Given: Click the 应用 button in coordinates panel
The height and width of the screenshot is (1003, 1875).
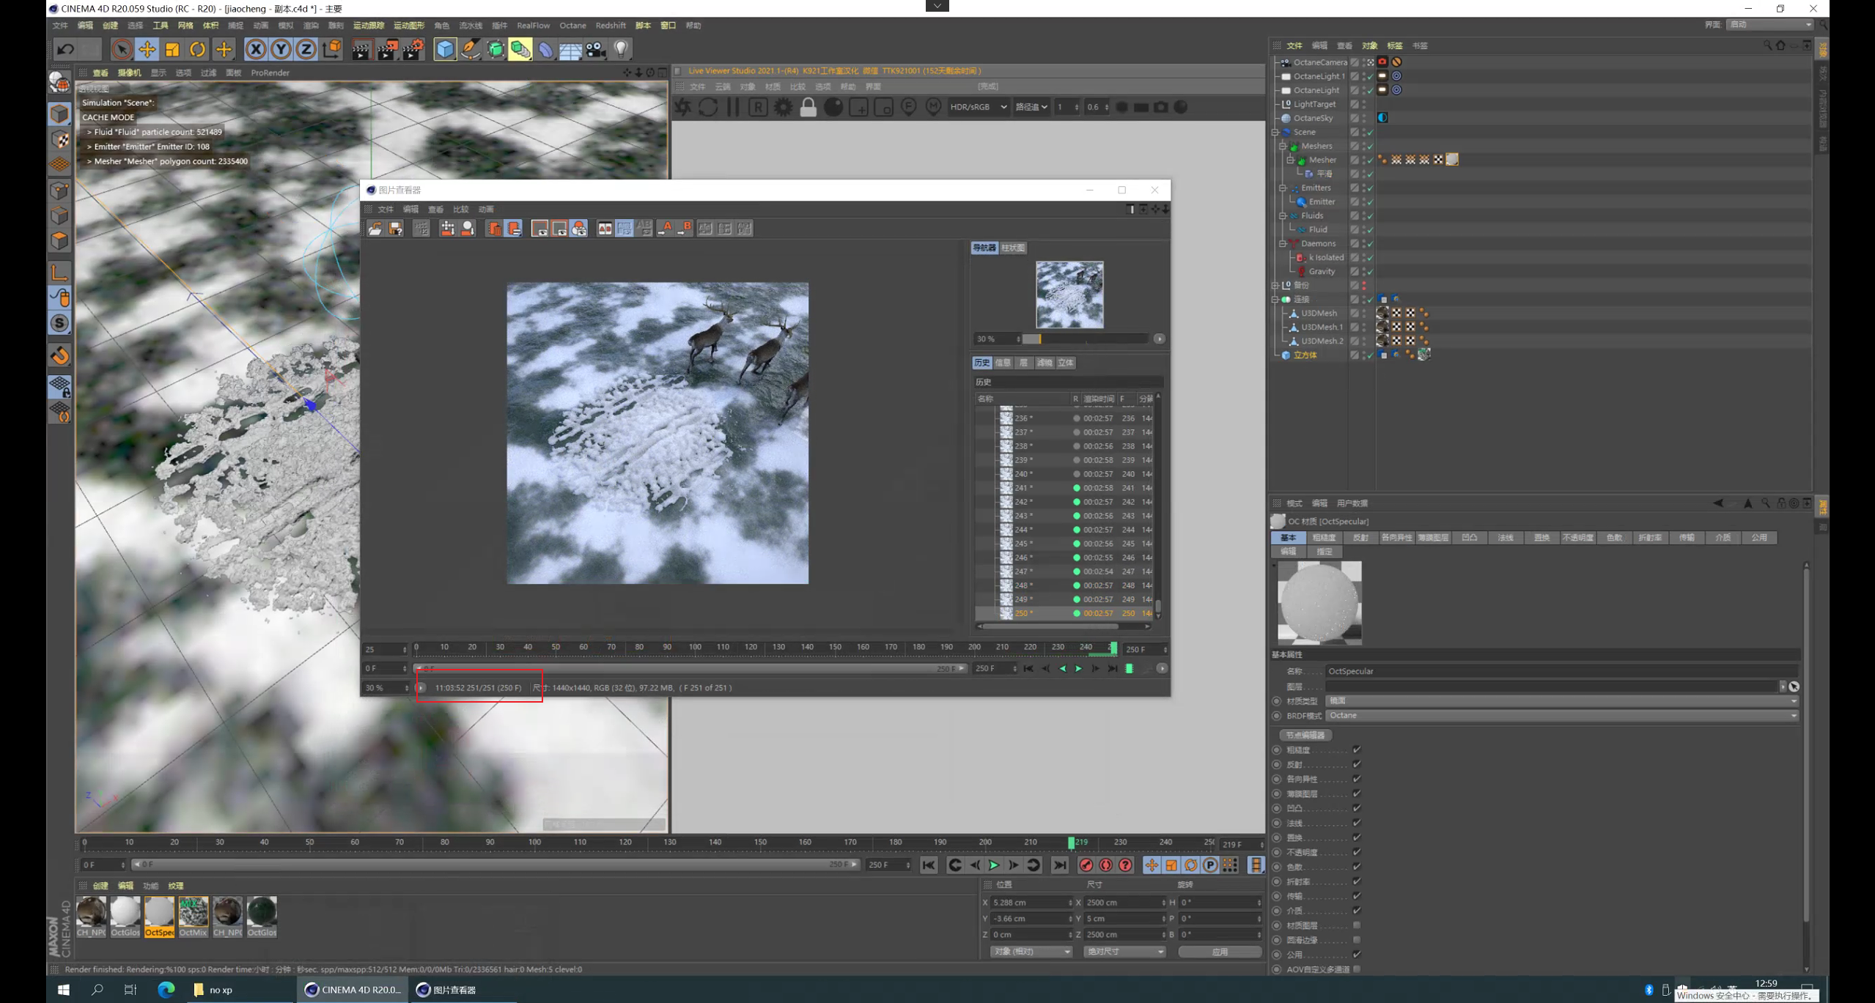Looking at the screenshot, I should 1219,952.
